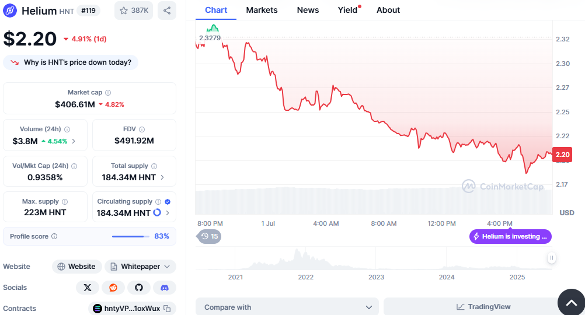This screenshot has width=585, height=315.
Task: Click the Helium is investing news pill
Action: coord(510,236)
